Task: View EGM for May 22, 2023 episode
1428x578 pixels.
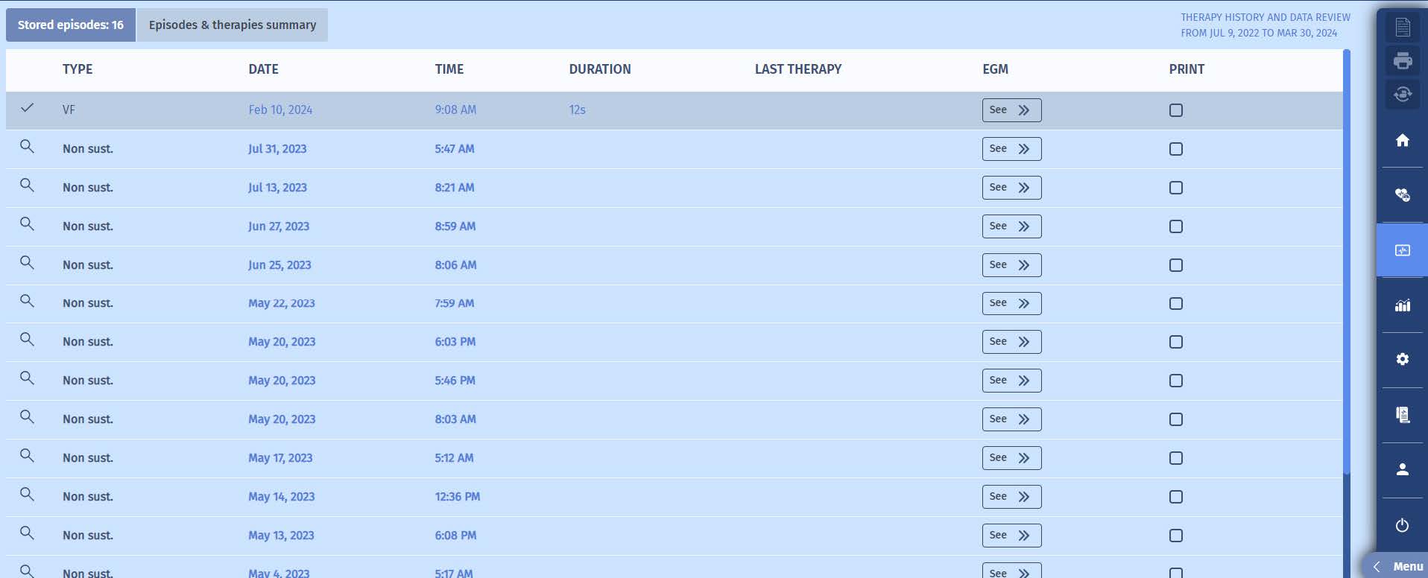Action: coord(1011,303)
